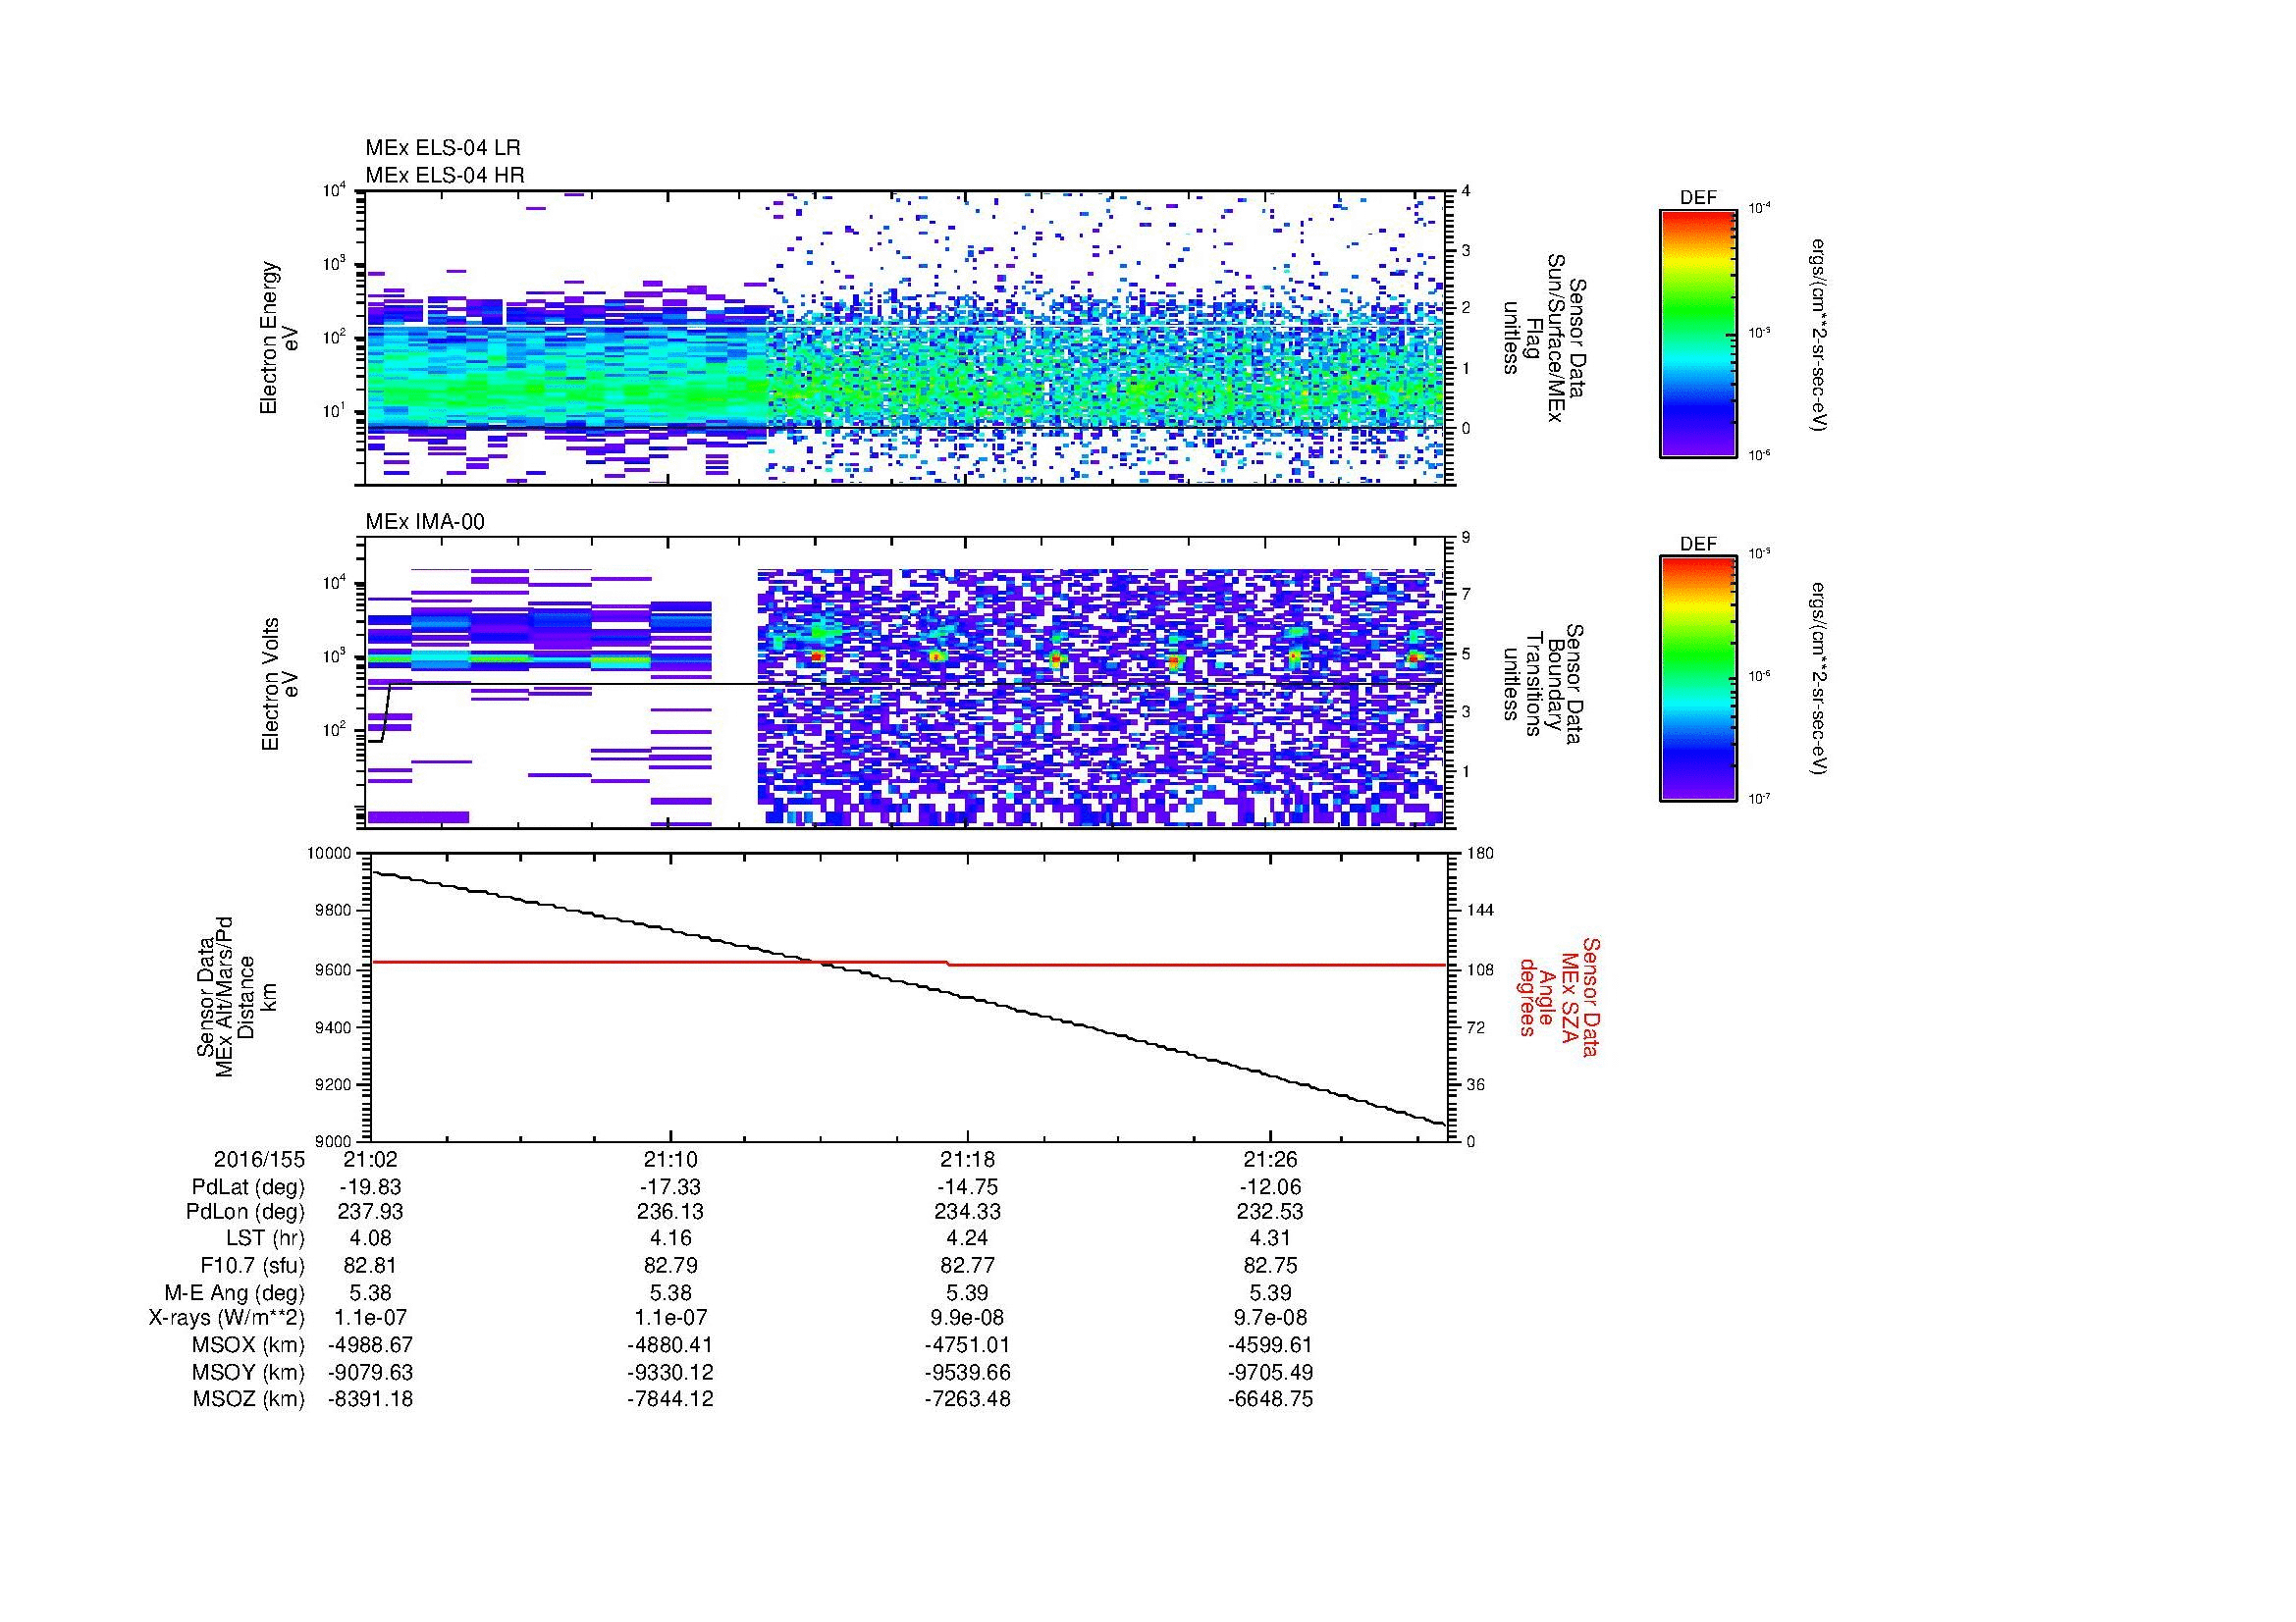Click the 'MEx ELS-04 LR' panel title
This screenshot has height=1622, width=2296.
[x=443, y=148]
